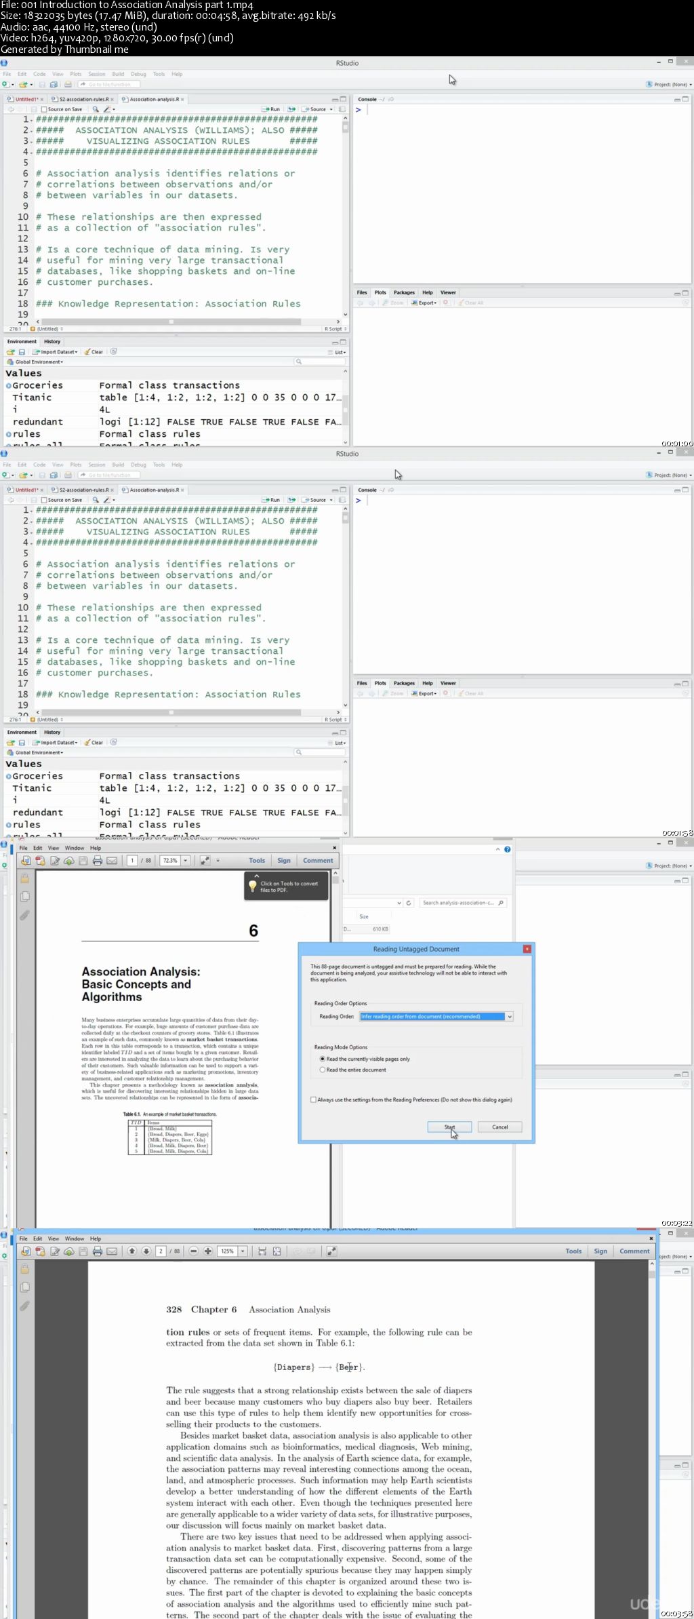Click the zoom in plus icon beside 125%
Image resolution: width=694 pixels, height=1619 pixels.
[x=207, y=1251]
